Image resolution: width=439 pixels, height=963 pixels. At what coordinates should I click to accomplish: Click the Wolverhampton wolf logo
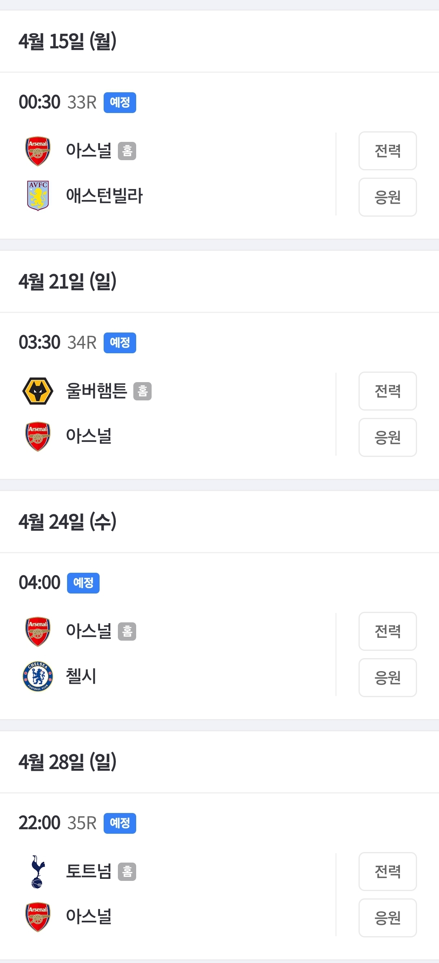pyautogui.click(x=38, y=391)
